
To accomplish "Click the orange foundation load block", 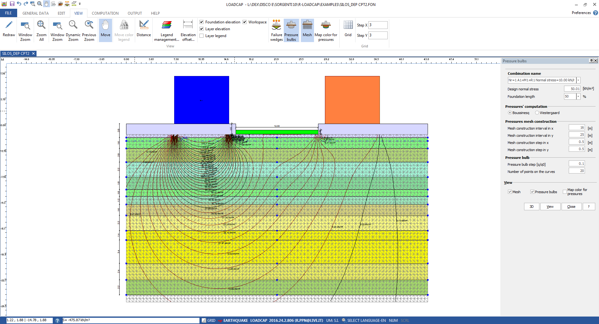I will (x=352, y=100).
